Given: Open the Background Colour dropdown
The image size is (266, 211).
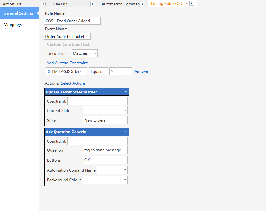Looking at the screenshot, I should (x=125, y=180).
